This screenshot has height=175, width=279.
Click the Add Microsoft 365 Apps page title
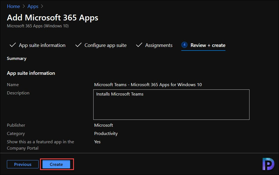coord(53,18)
